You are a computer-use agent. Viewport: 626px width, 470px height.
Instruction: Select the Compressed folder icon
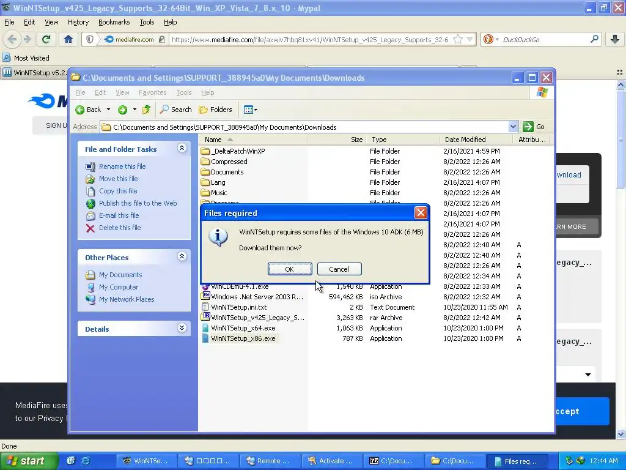point(205,162)
